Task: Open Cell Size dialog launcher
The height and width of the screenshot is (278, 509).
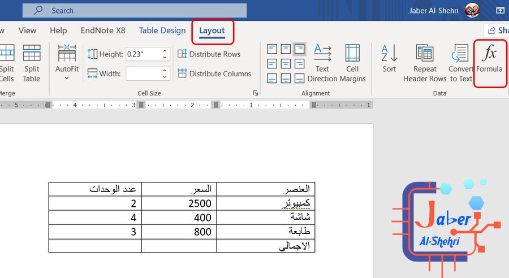Action: coord(256,93)
